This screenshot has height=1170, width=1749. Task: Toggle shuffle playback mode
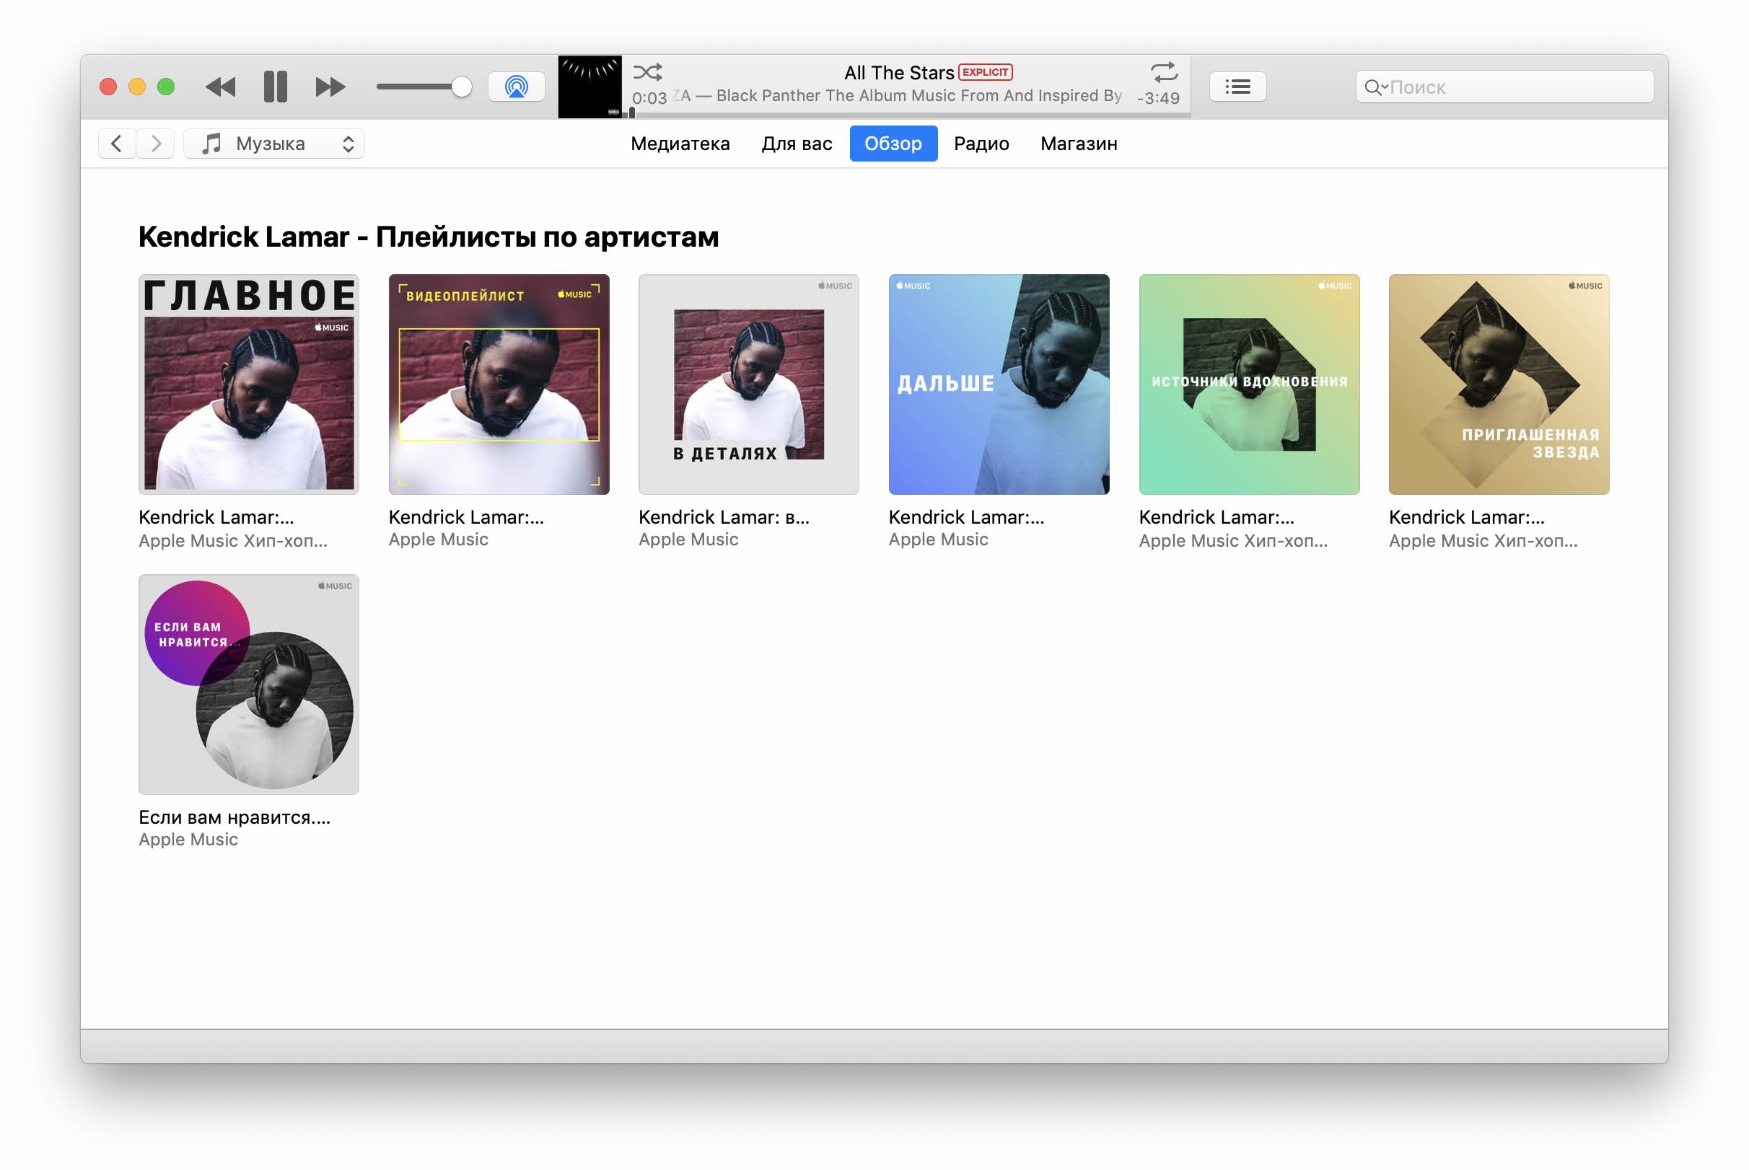click(x=648, y=72)
